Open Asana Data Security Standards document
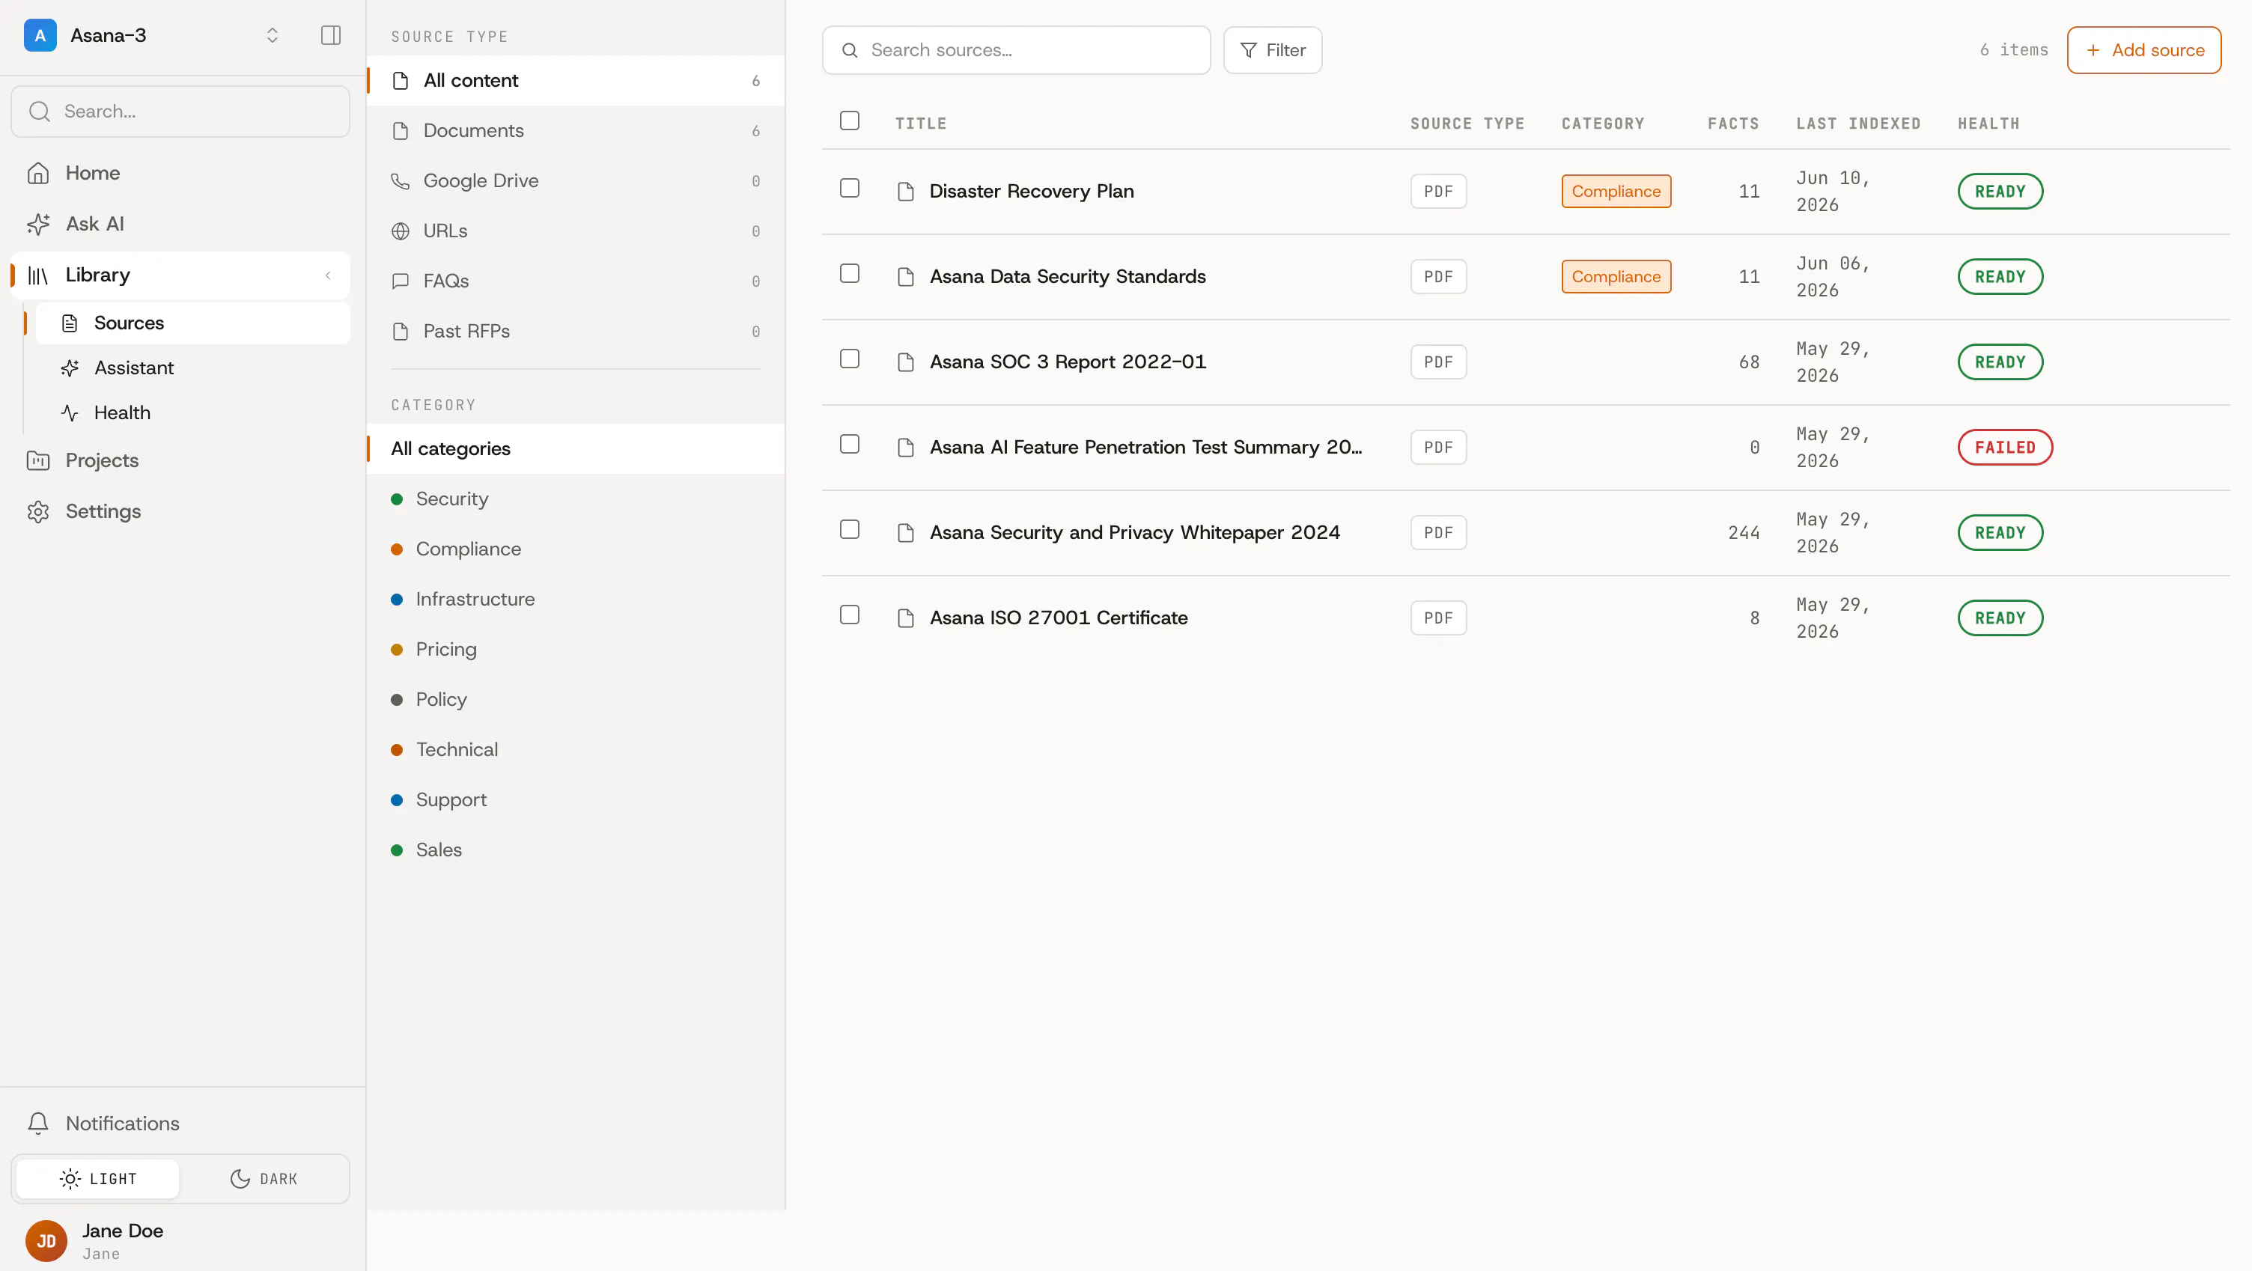Viewport: 2252px width, 1271px height. (1068, 276)
